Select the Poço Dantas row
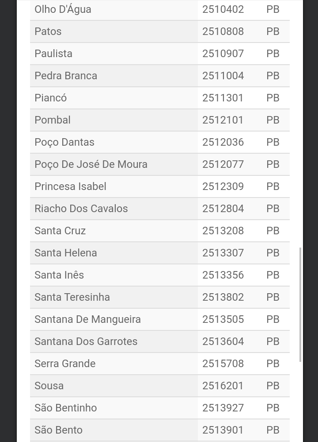 (160, 142)
